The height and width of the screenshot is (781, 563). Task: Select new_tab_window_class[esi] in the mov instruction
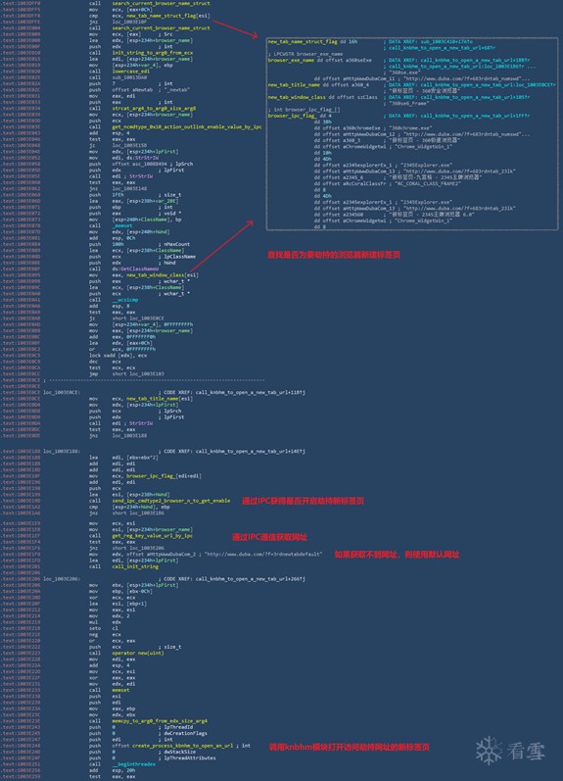[x=163, y=275]
